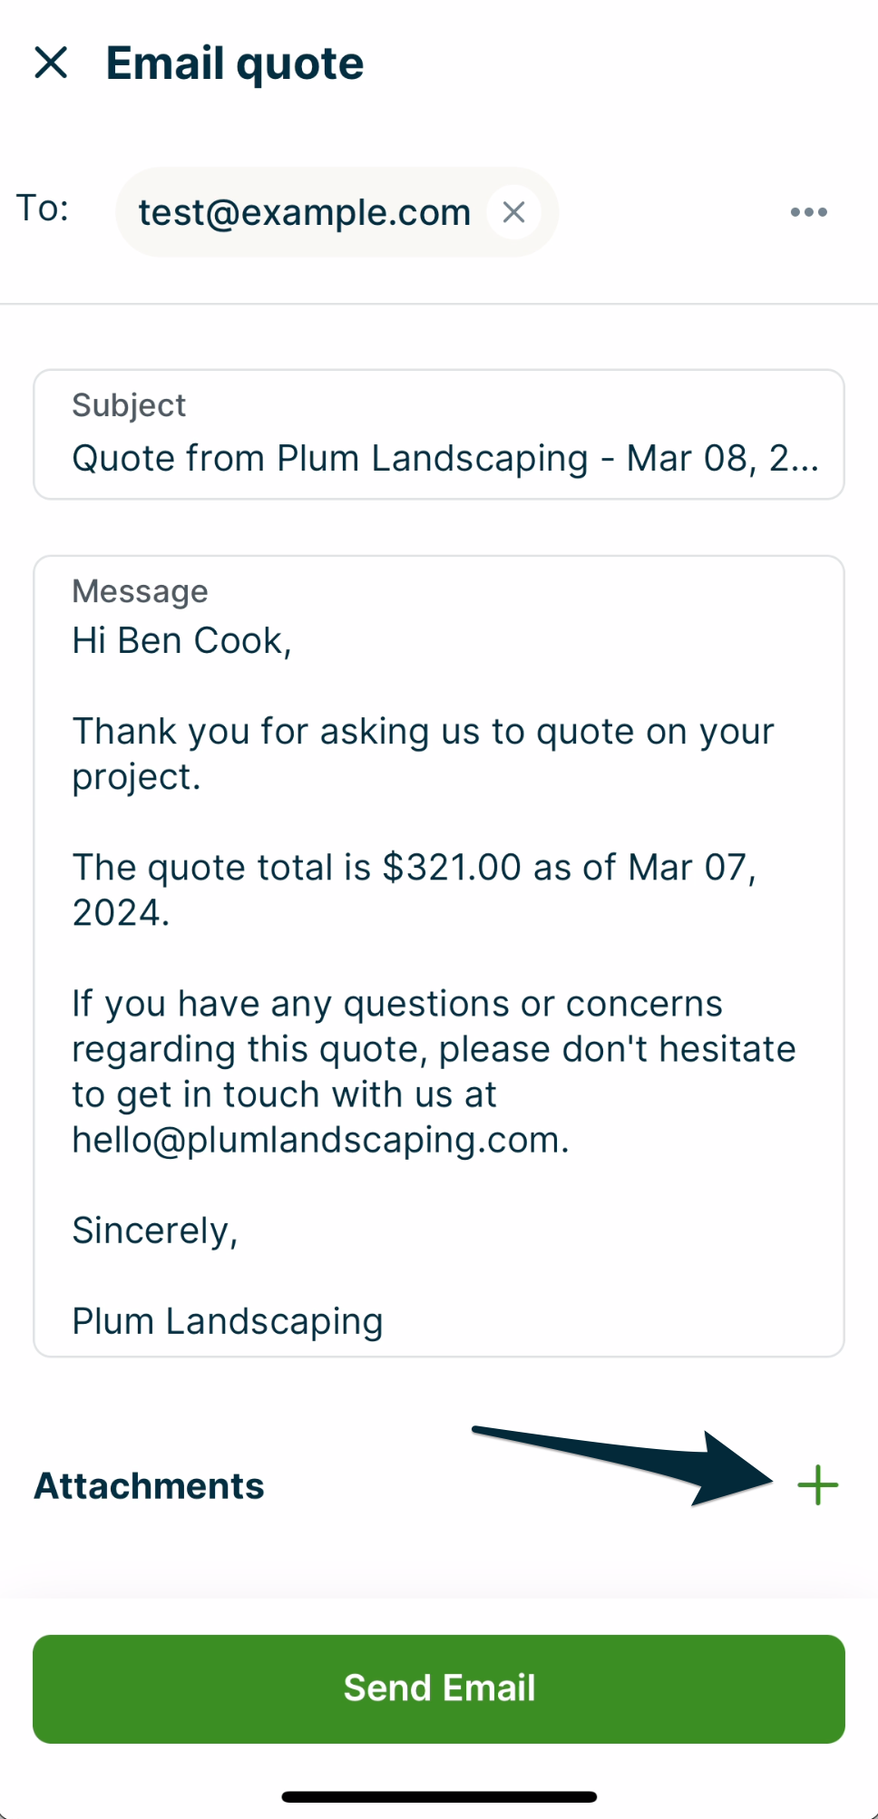Tap the Attachments heading
This screenshot has width=878, height=1819.
pyautogui.click(x=149, y=1486)
